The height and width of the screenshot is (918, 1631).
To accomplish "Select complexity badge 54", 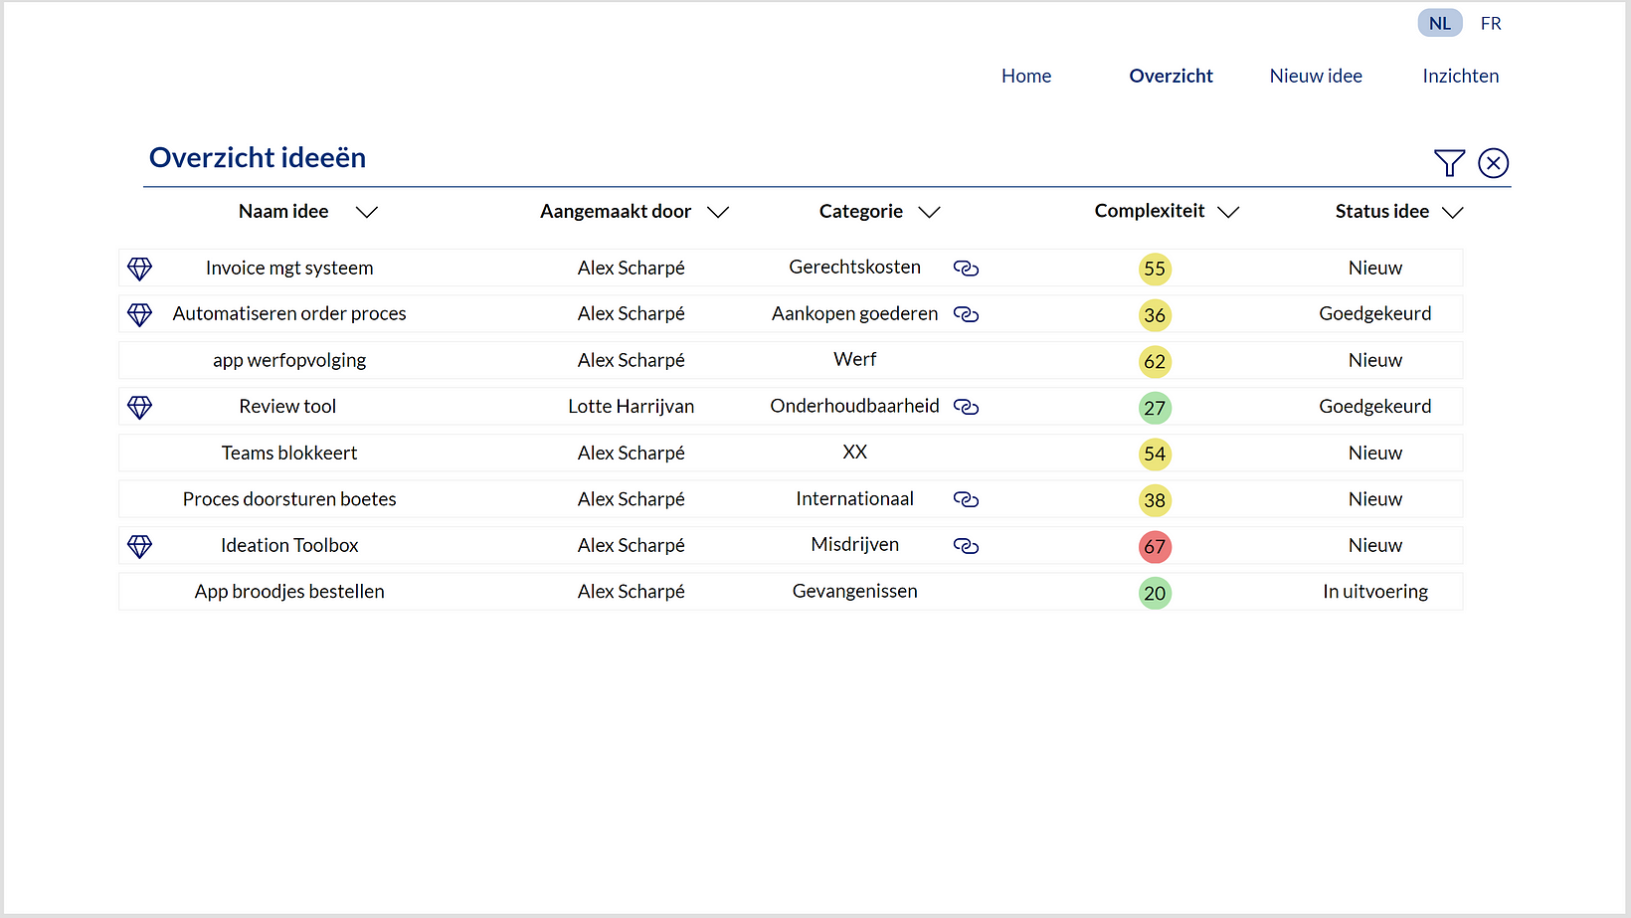I will tap(1155, 454).
